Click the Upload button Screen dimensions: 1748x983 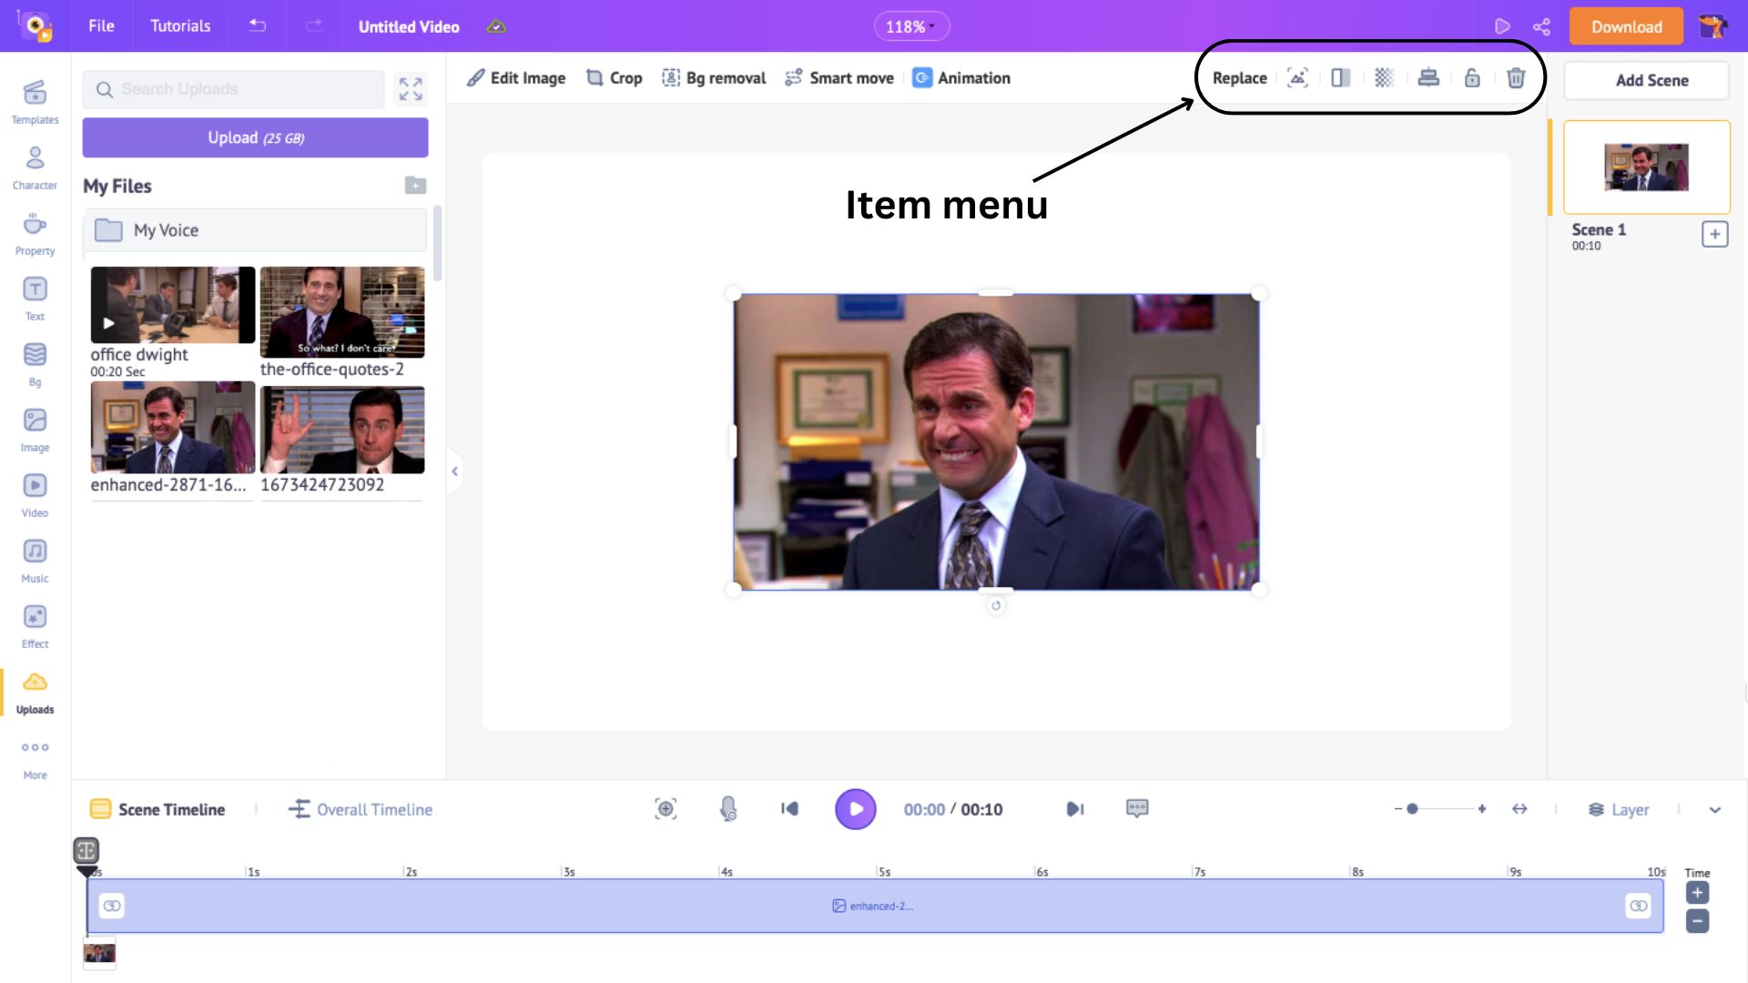256,138
